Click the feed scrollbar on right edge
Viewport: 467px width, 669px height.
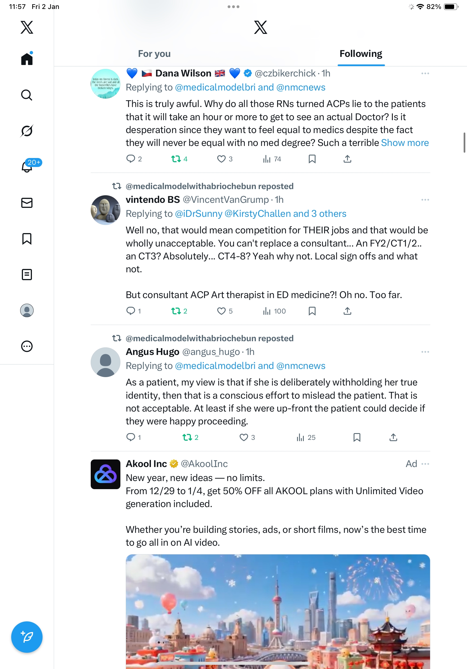click(464, 143)
